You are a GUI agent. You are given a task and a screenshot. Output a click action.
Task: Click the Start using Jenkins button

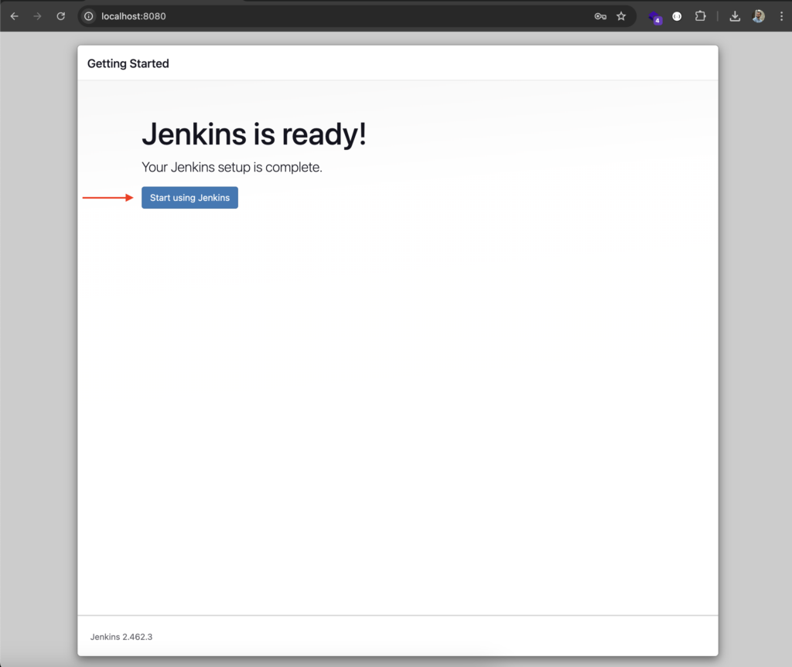[x=189, y=197]
